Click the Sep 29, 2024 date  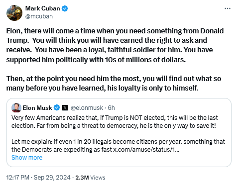(52, 178)
